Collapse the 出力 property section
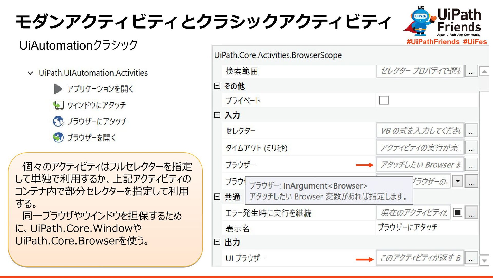Screen dimensions: 493x278 (x=217, y=242)
